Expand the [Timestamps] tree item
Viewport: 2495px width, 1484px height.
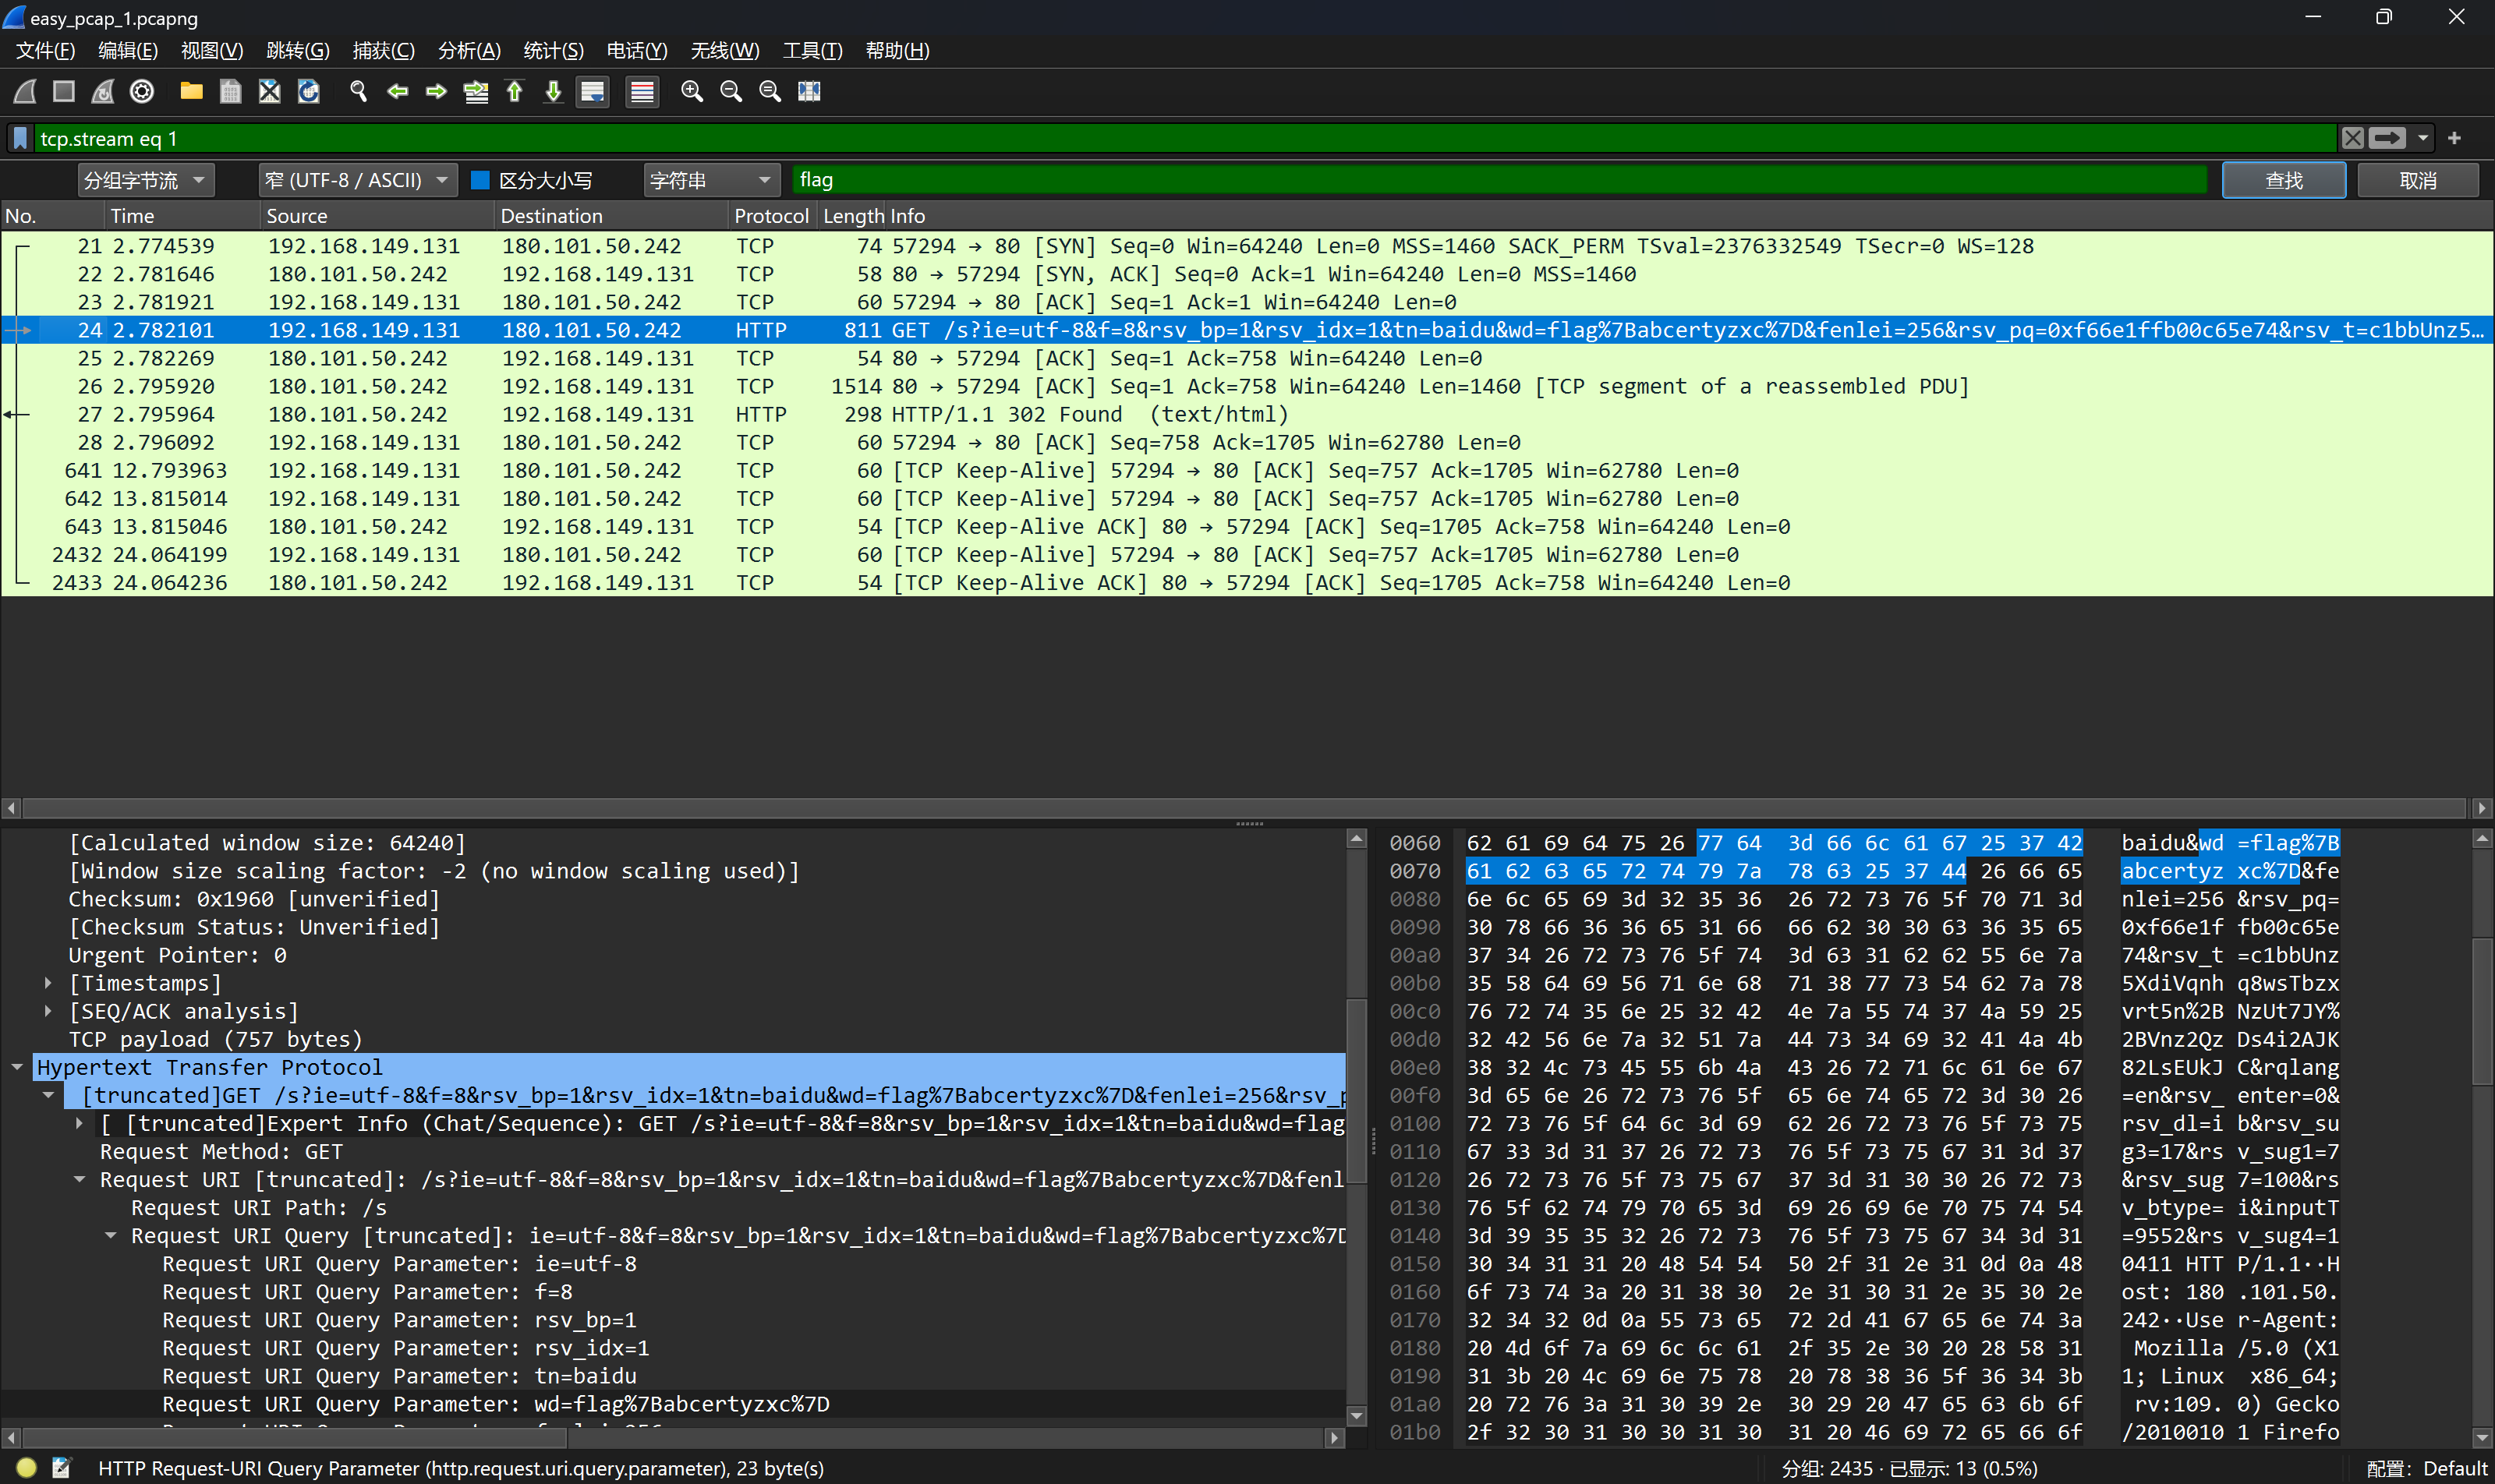click(48, 983)
